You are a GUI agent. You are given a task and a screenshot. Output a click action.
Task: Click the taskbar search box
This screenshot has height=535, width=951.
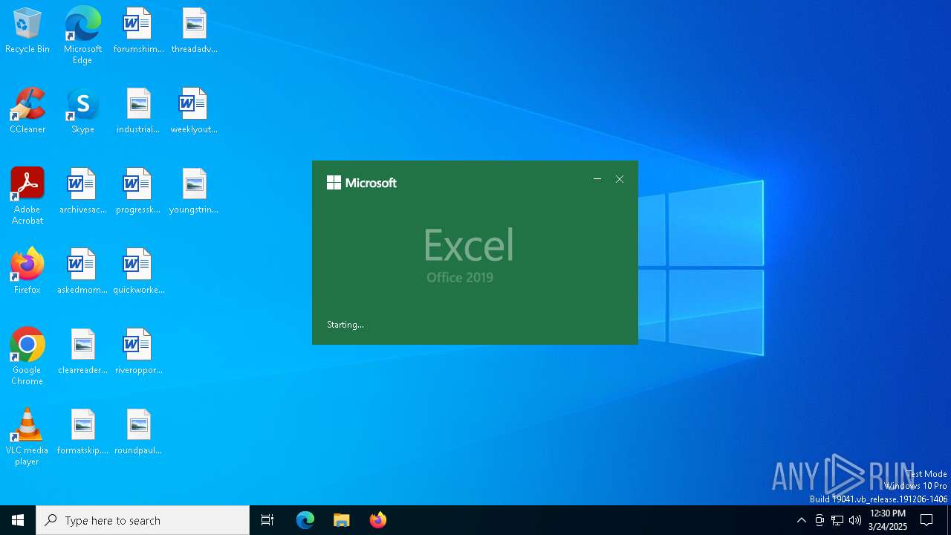143,520
